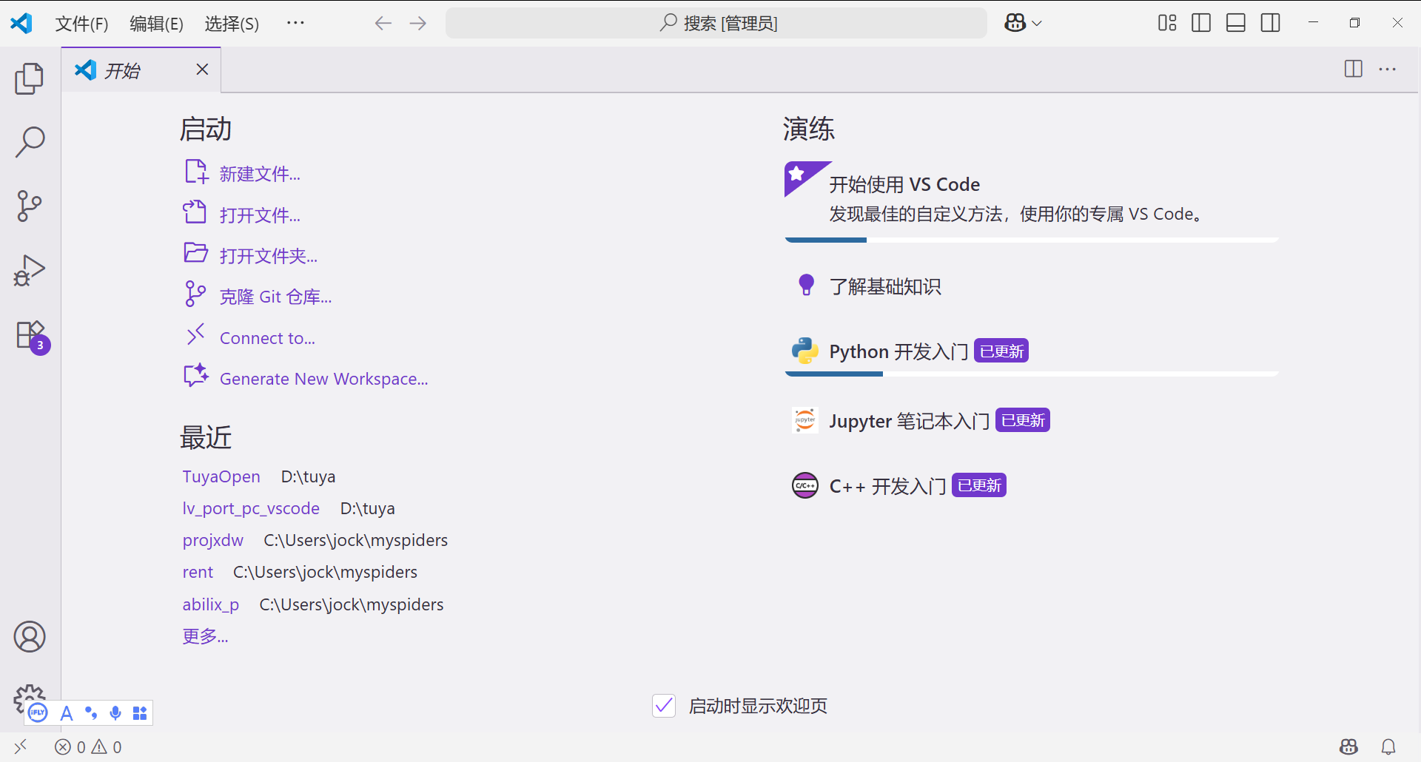The width and height of the screenshot is (1421, 762).
Task: Expand the hidden menus ellipsis in menu bar
Action: [x=295, y=23]
